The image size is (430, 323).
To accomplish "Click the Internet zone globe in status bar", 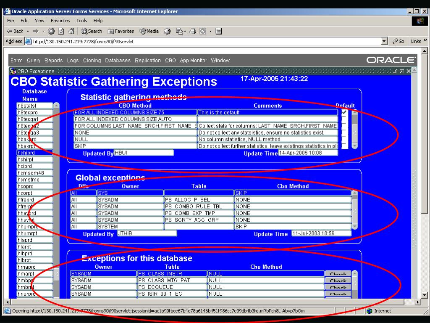I will click(370, 311).
